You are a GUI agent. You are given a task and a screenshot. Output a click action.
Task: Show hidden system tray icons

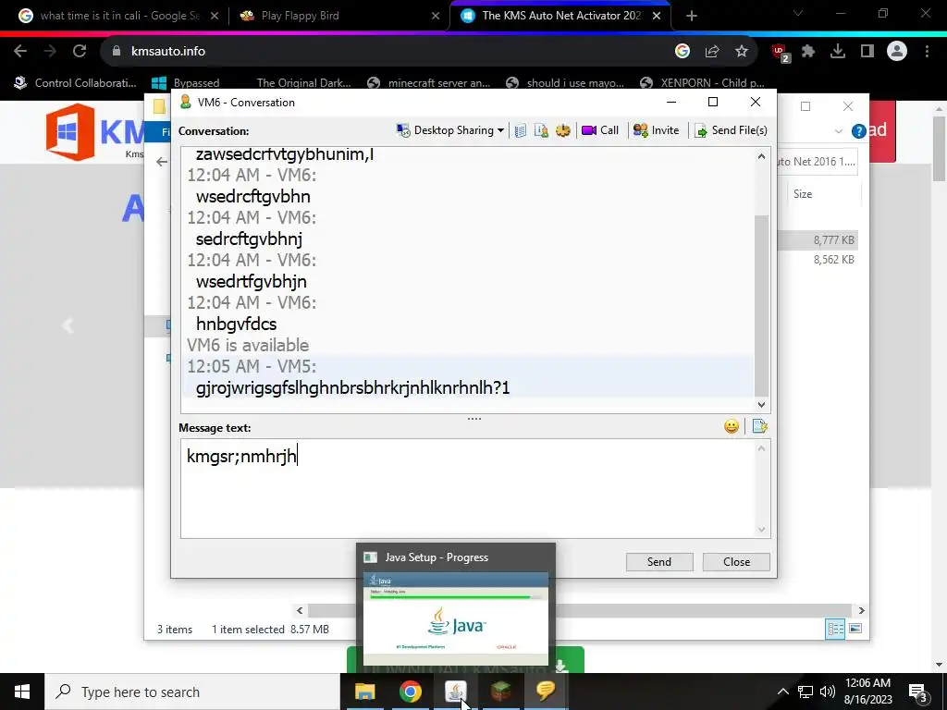click(782, 692)
